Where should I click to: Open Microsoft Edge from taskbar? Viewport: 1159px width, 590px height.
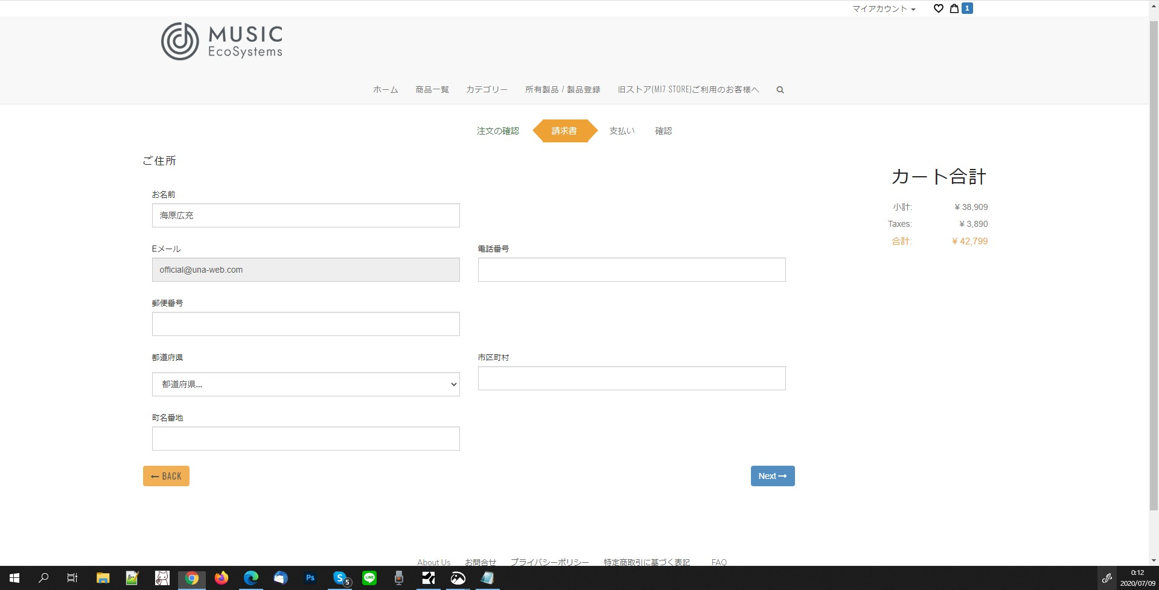251,578
